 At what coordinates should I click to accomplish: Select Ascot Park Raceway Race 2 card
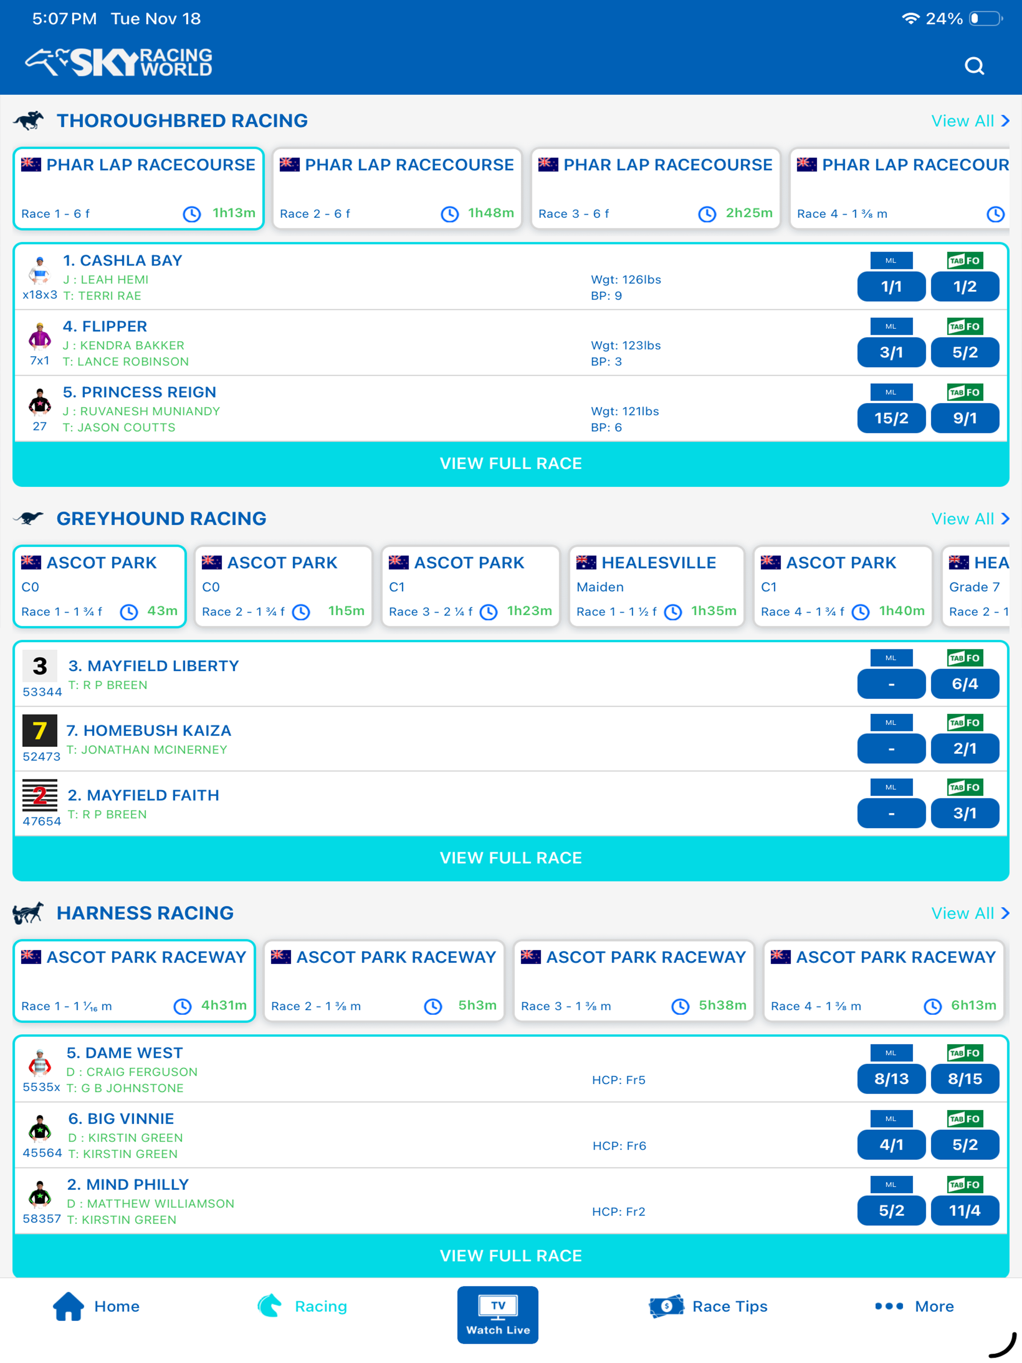[x=384, y=981]
